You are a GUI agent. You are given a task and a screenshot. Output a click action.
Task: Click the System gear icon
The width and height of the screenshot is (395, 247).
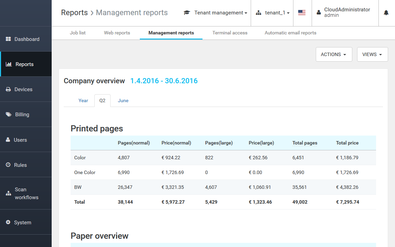click(x=8, y=223)
